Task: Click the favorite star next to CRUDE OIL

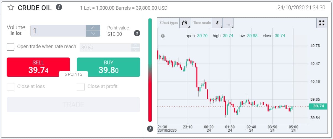Action: click(11, 7)
